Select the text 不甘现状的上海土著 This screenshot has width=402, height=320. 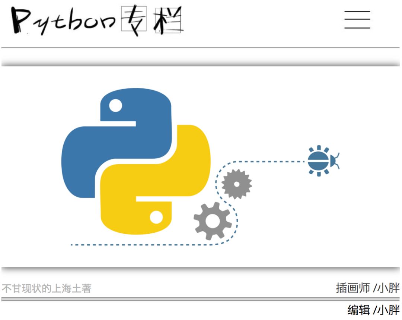pyautogui.click(x=47, y=288)
